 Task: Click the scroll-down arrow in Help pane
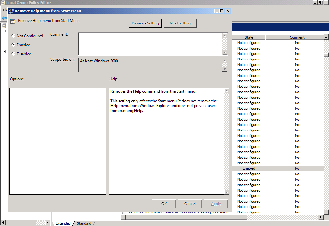pos(226,192)
